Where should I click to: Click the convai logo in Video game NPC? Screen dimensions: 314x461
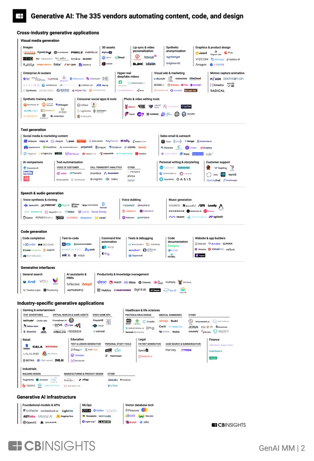click(x=99, y=331)
